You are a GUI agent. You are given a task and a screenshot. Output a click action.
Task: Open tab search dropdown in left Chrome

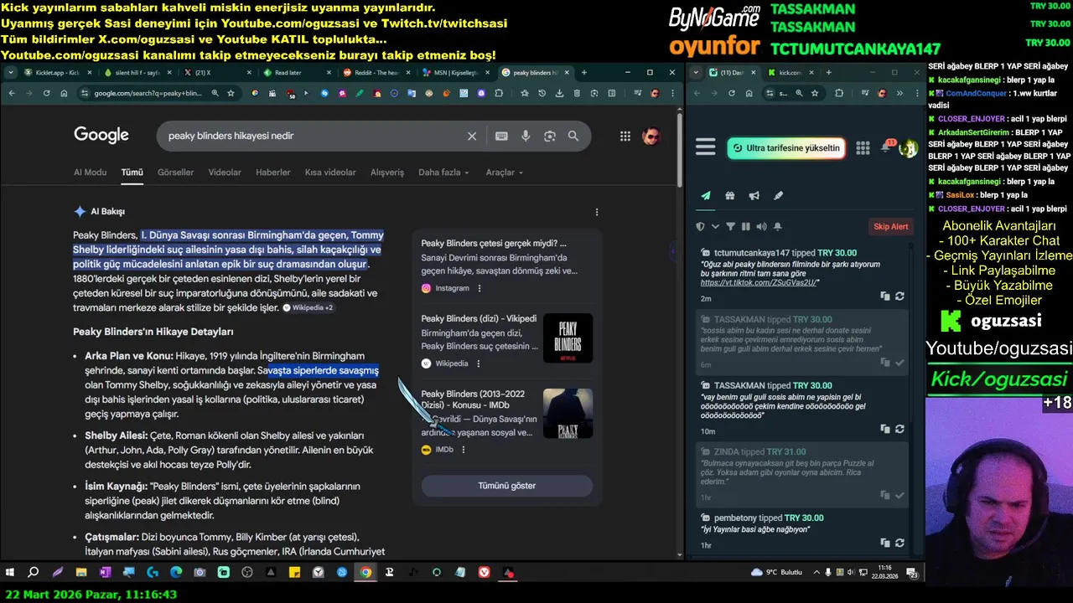pos(10,73)
